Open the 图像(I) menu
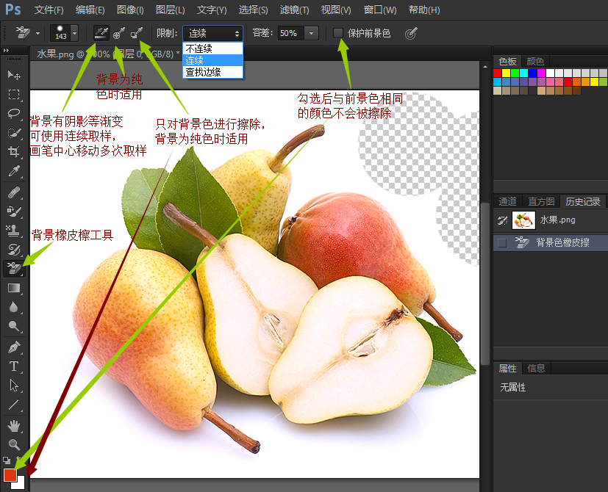 coord(130,10)
